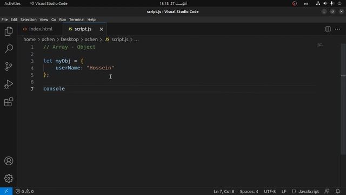Change language mode via JavaScript label

point(309,191)
